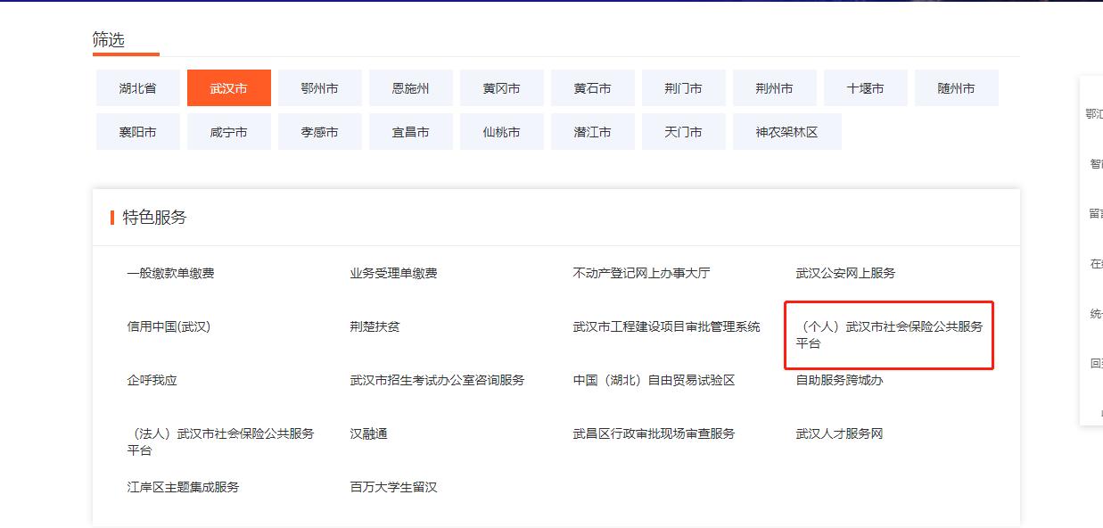Switch to 鄂州市 city filter
The height and width of the screenshot is (528, 1103).
319,87
